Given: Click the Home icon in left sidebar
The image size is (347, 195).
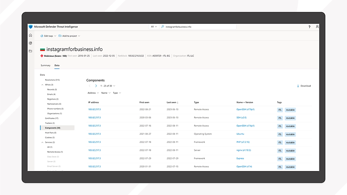Looking at the screenshot, I should (x=31, y=35).
